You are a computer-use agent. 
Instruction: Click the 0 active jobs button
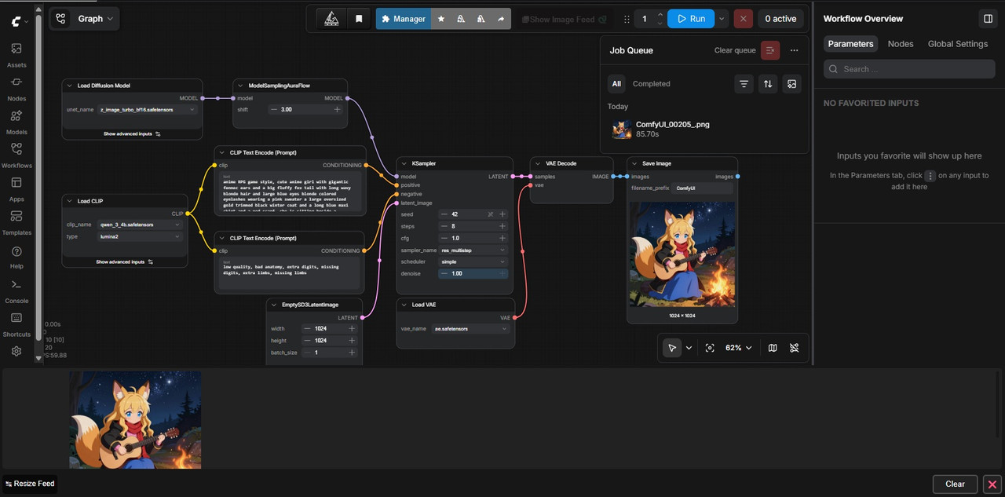[780, 19]
